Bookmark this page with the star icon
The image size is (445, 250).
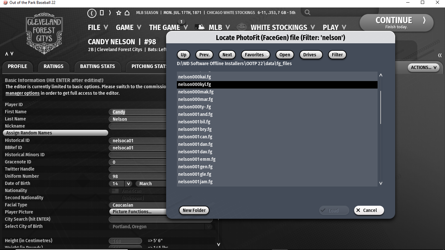click(119, 13)
